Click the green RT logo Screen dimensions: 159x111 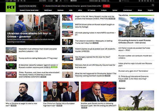pos(11,7)
